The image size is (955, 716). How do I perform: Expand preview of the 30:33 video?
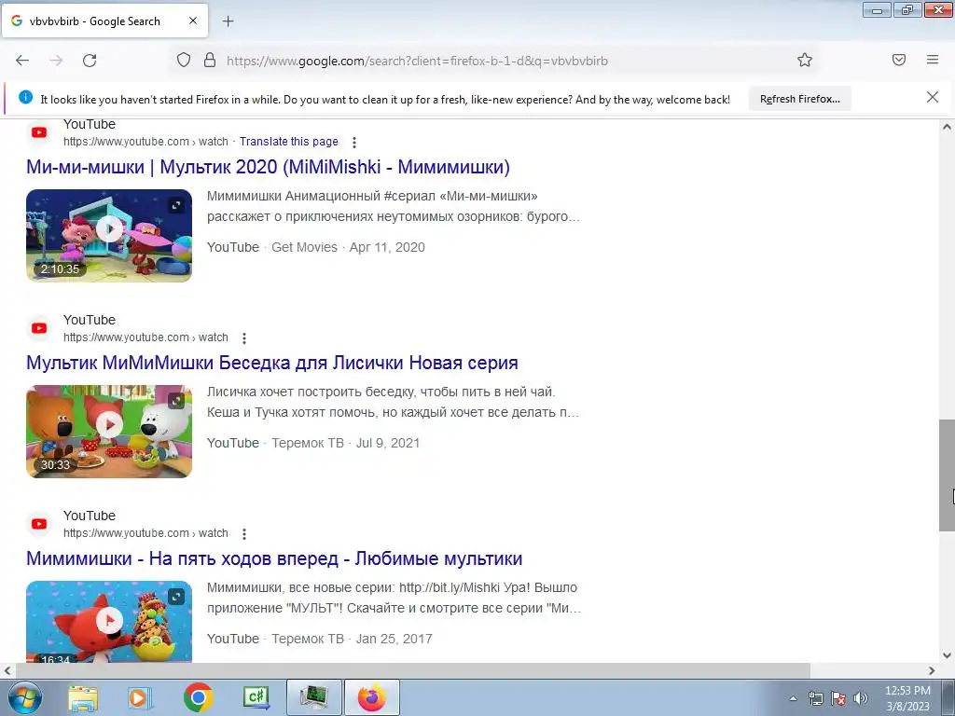[176, 401]
